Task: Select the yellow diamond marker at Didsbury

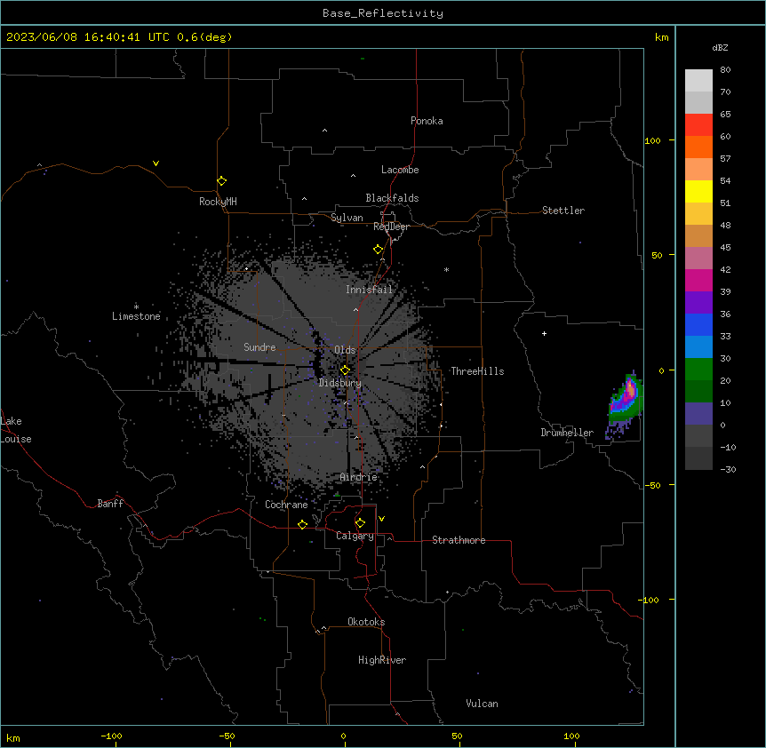Action: [345, 370]
